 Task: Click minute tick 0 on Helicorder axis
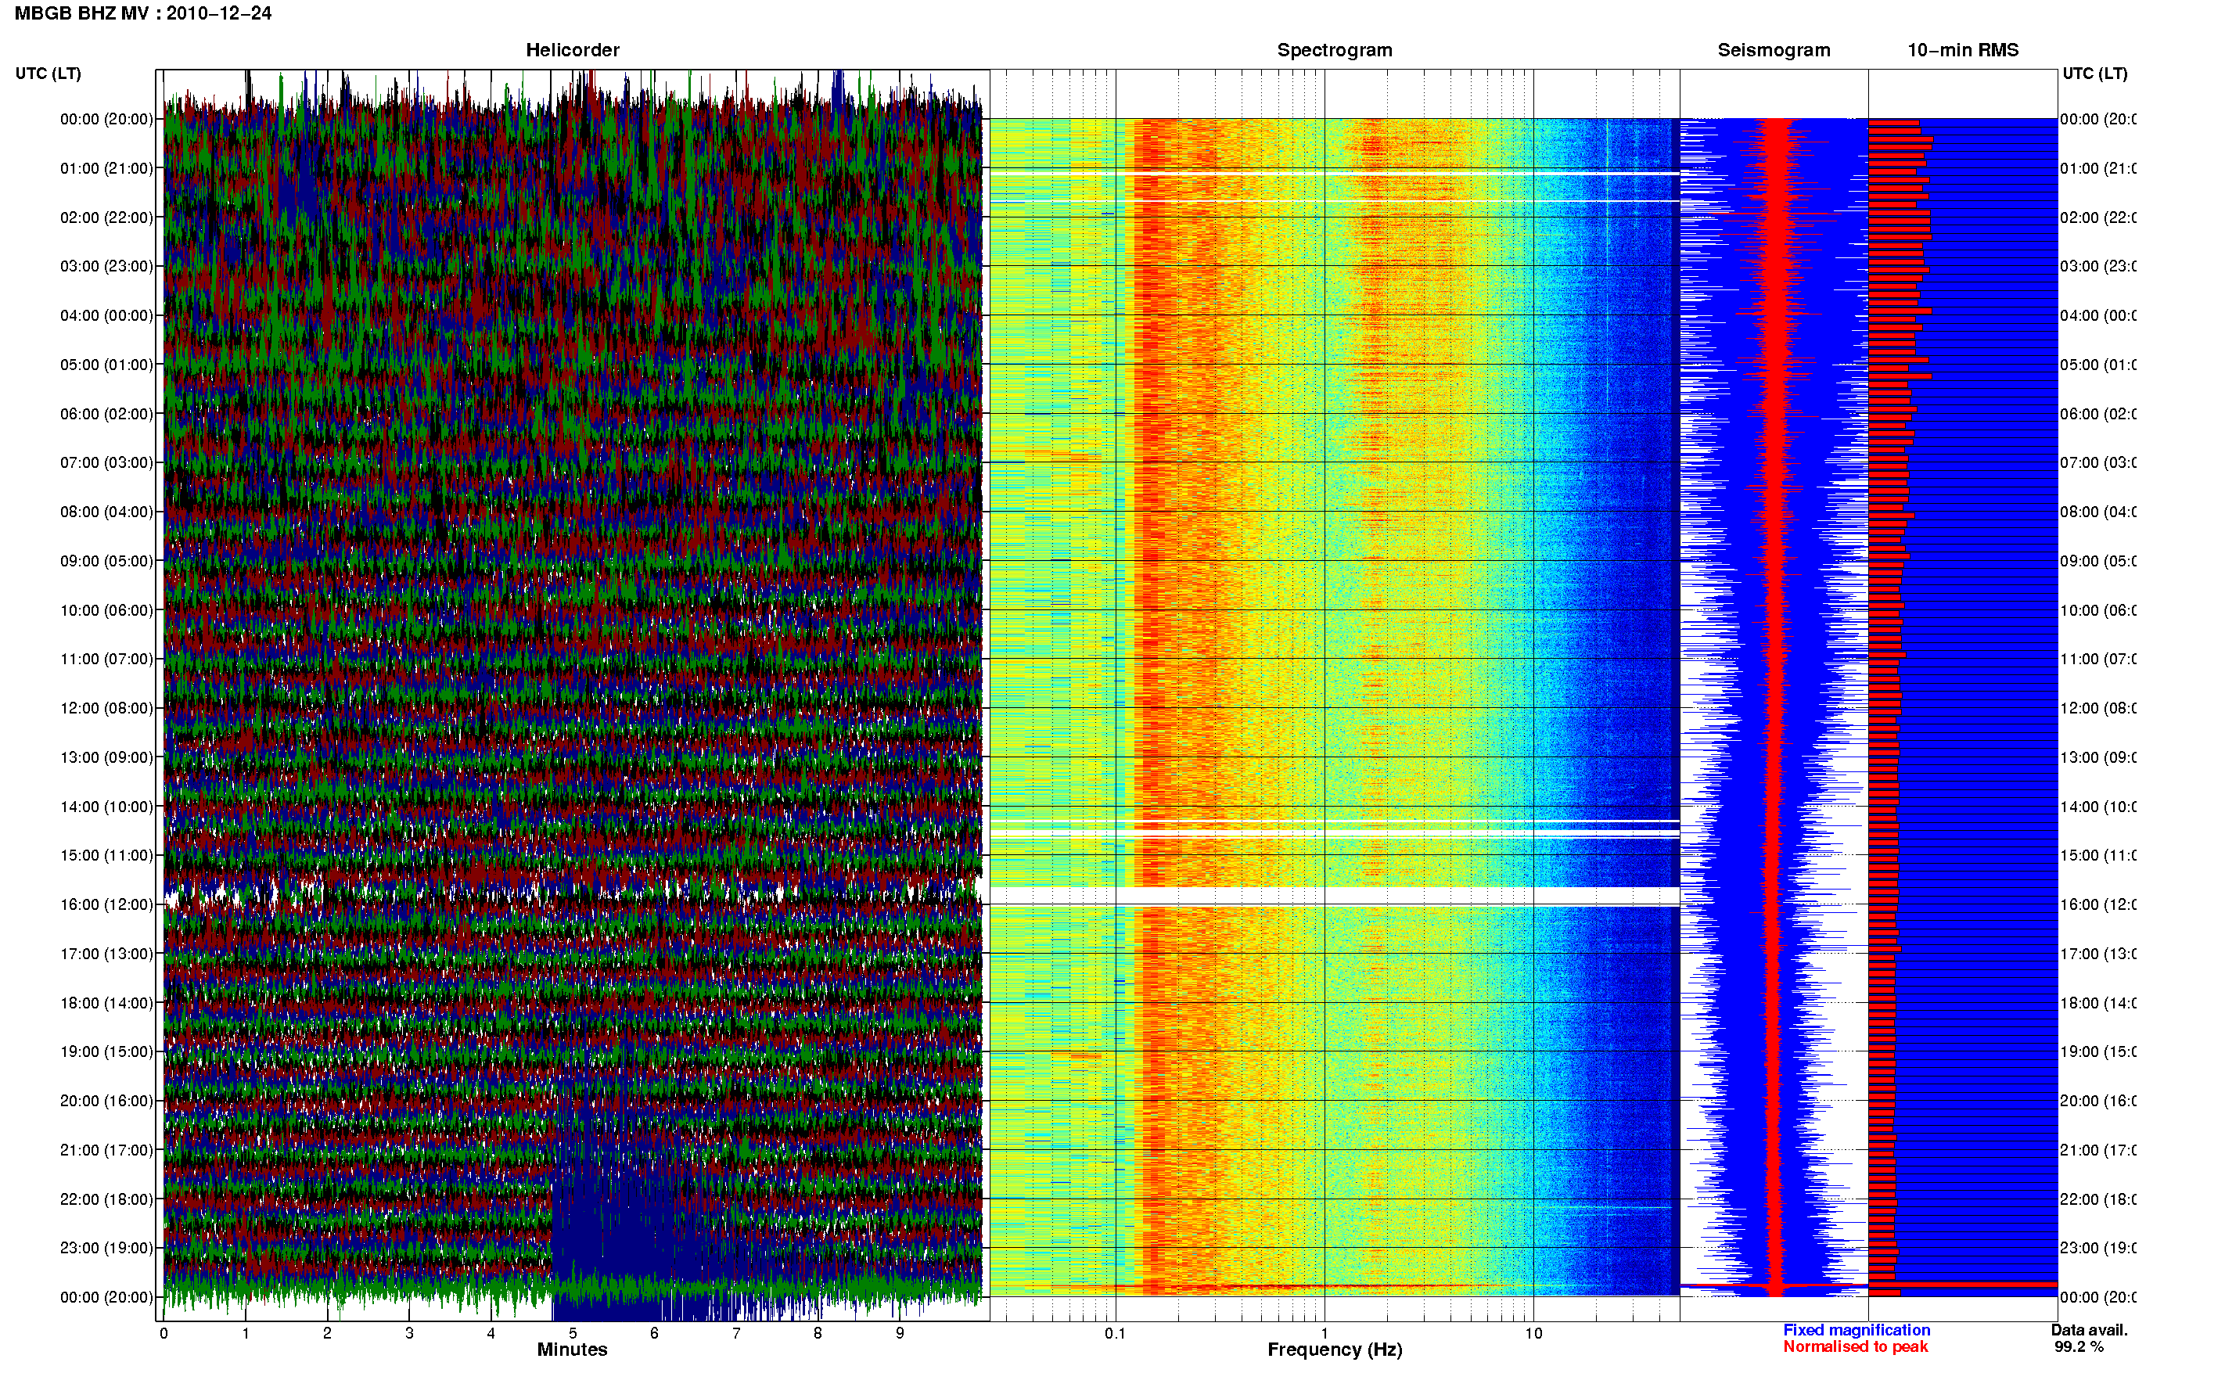[x=164, y=1333]
